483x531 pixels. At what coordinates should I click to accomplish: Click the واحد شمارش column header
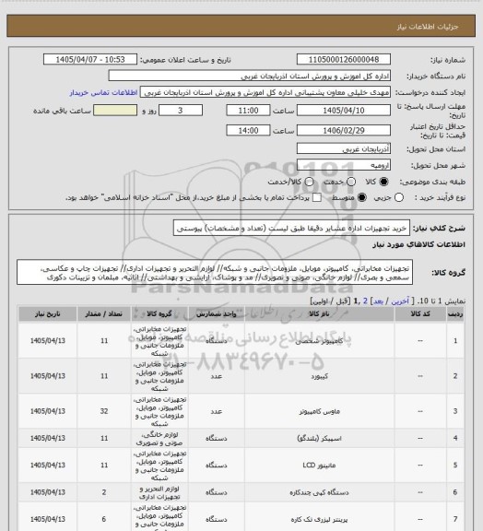[216, 314]
